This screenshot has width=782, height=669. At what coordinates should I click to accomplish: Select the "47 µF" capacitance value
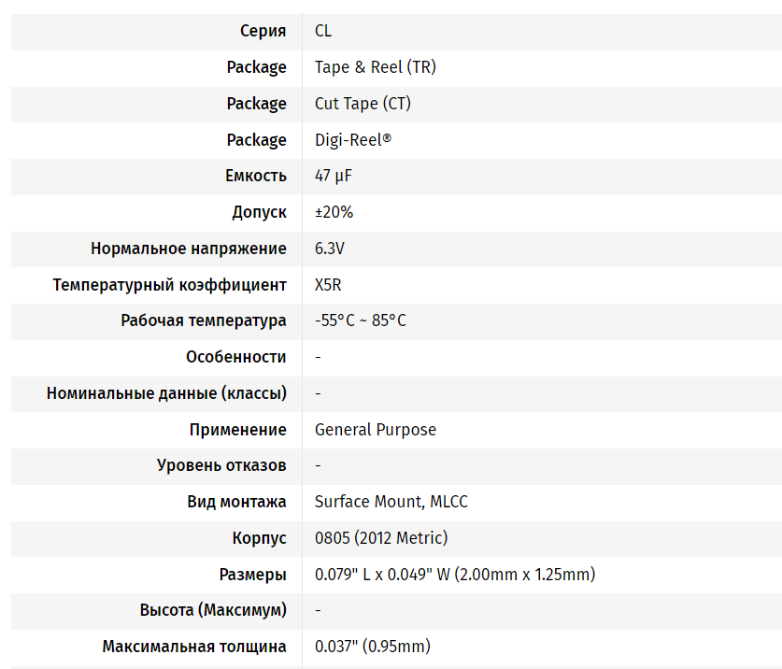click(x=334, y=176)
